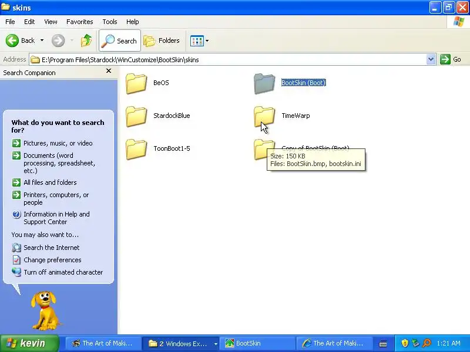Screen dimensions: 470x352
Task: Click the 1:21 AM system clock
Action: click(x=449, y=343)
